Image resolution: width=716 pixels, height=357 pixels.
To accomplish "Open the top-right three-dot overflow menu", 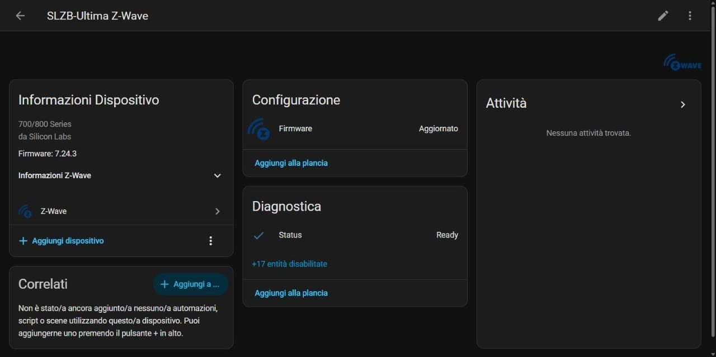I will click(x=690, y=16).
